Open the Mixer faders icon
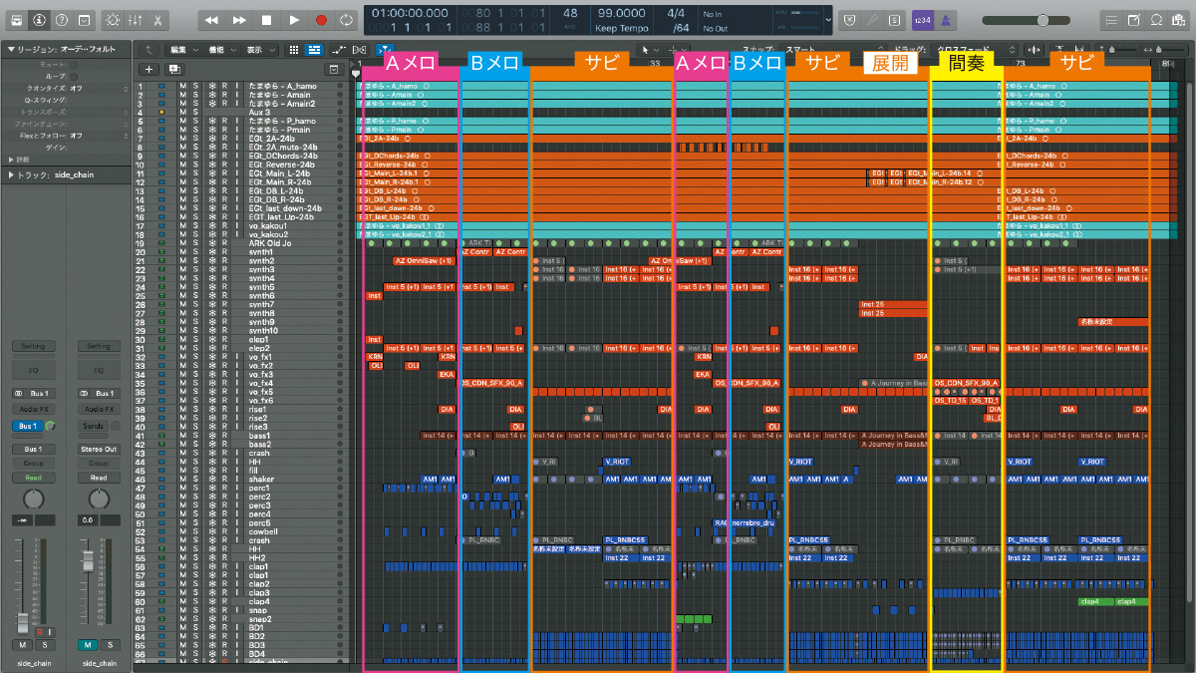Image resolution: width=1196 pixels, height=673 pixels. point(136,19)
